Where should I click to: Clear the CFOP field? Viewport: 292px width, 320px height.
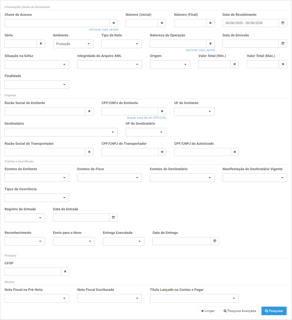click(x=65, y=272)
